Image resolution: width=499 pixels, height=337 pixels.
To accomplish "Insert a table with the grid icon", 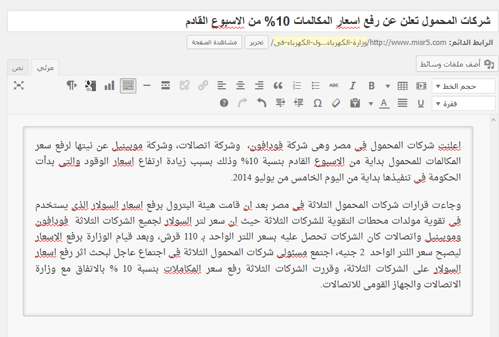I will click(402, 86).
